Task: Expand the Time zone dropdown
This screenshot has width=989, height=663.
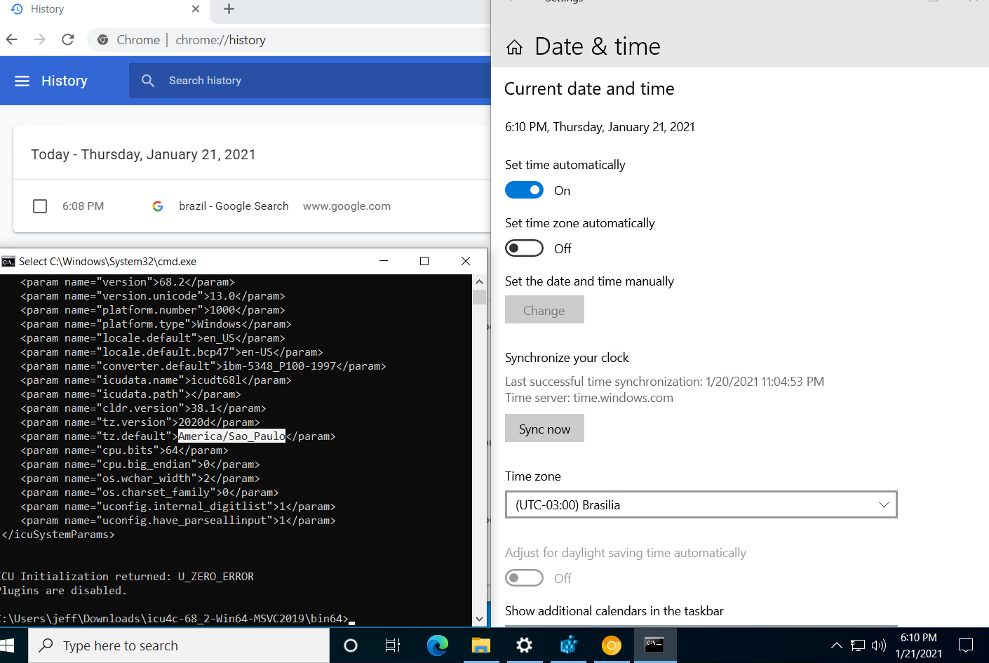Action: pos(701,504)
